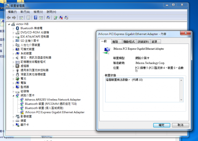This screenshot has height=141, width=198.
Task: Select the 可攜式裝置 tree item
Action: 28,49
